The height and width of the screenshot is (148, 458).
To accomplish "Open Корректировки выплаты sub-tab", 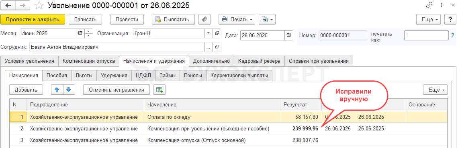I will 239,75.
